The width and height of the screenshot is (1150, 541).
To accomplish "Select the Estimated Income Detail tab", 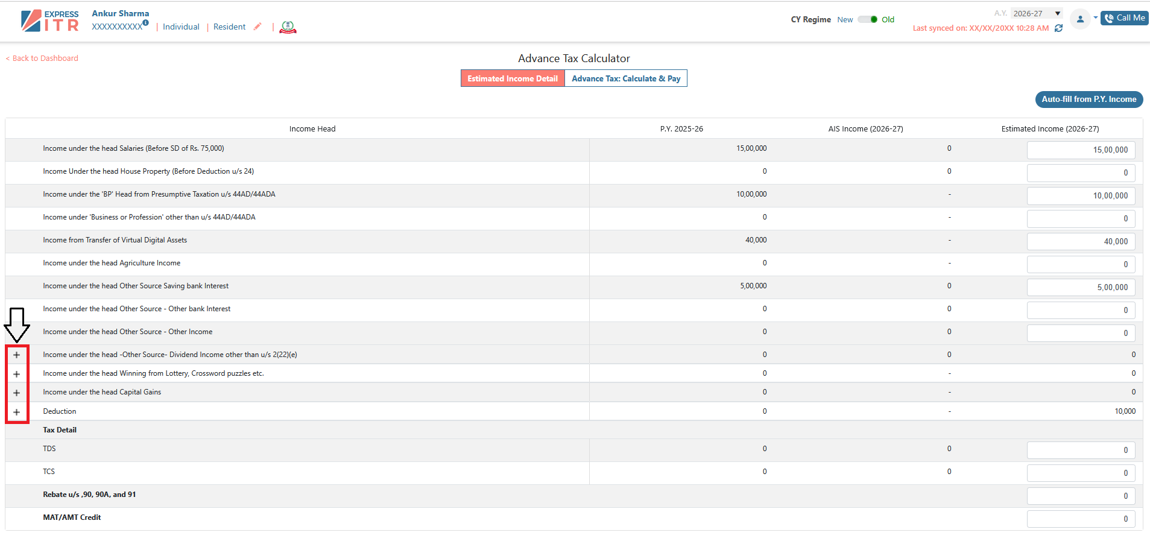I will coord(513,78).
